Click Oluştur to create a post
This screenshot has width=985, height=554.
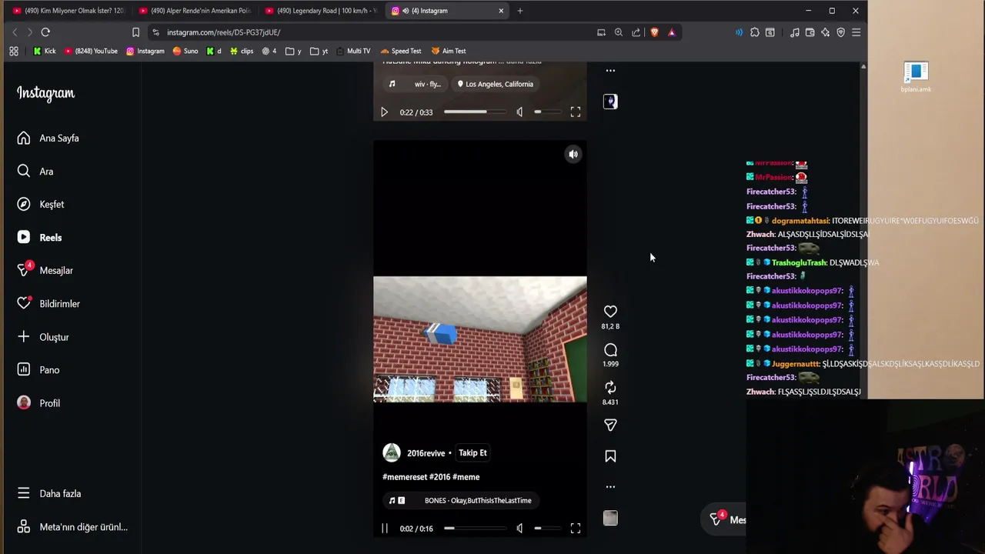43,337
